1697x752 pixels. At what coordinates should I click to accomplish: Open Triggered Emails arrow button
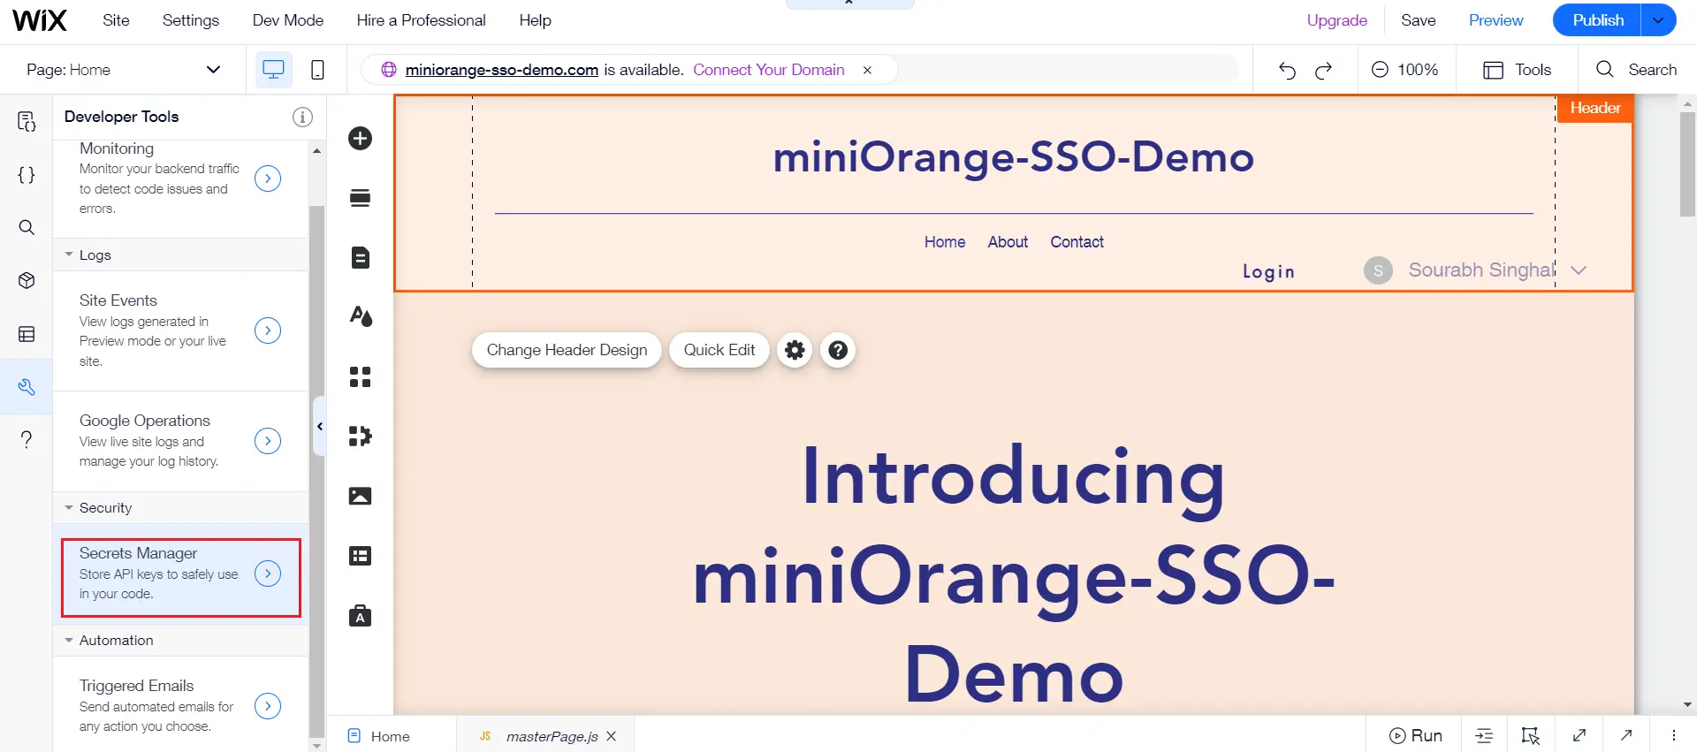click(x=268, y=706)
